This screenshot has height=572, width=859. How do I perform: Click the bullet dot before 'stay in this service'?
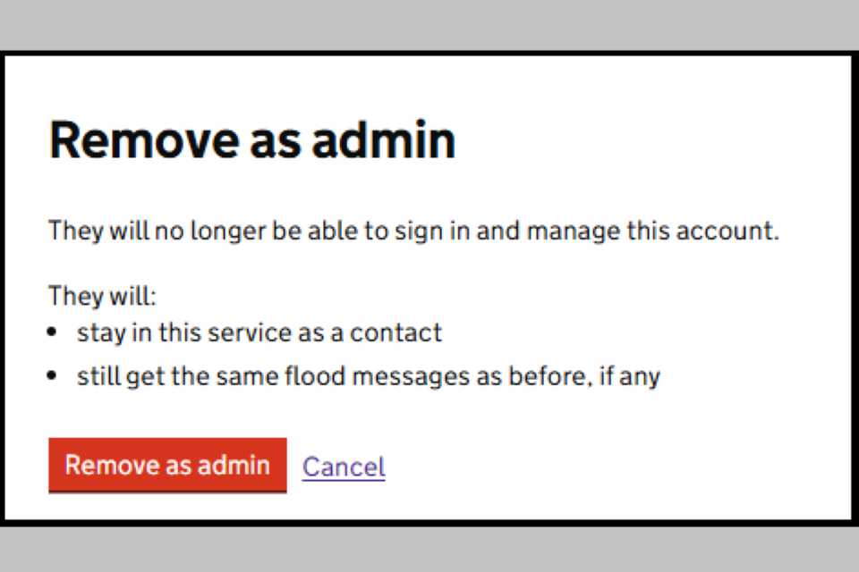pyautogui.click(x=55, y=333)
